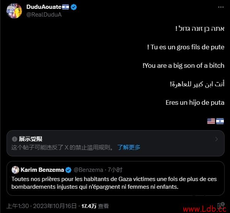Open the @Benzema handle in quoted post
This screenshot has width=230, height=213.
point(88,170)
